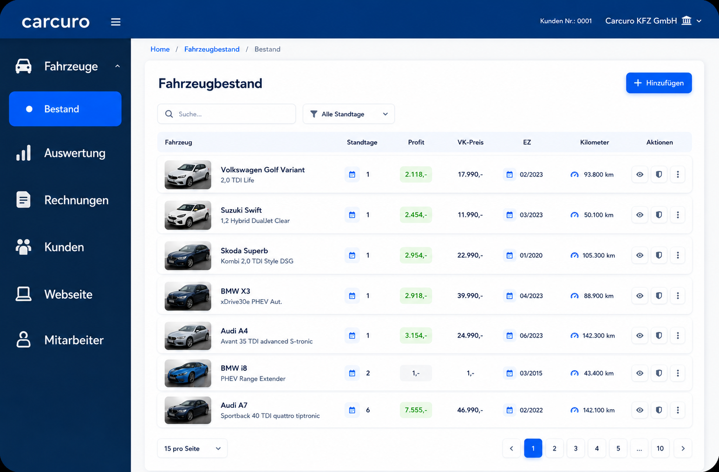Click the Auswertung bar chart icon

24,153
